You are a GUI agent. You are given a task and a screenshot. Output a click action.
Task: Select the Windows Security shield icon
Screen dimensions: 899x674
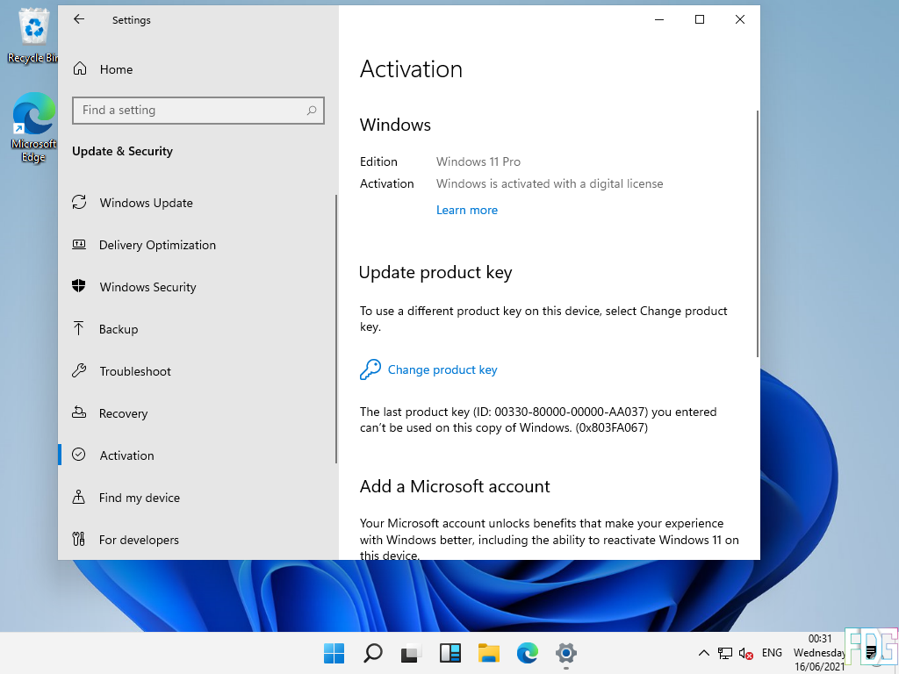[79, 286]
